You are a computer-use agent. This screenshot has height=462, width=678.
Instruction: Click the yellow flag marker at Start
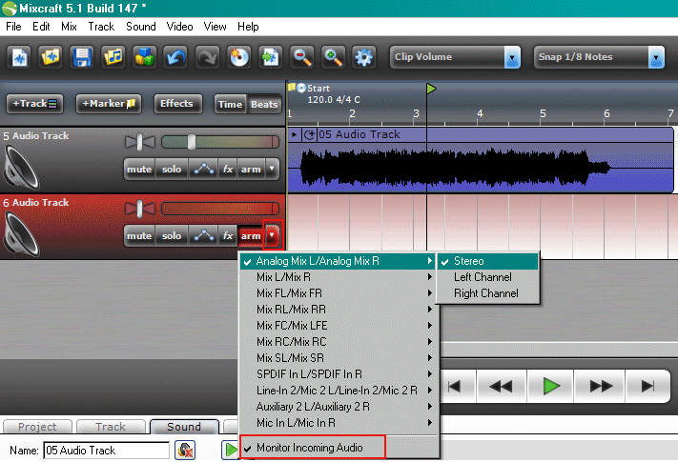pos(292,88)
